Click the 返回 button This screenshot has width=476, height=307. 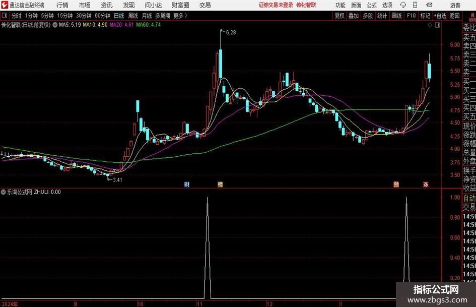click(x=454, y=16)
